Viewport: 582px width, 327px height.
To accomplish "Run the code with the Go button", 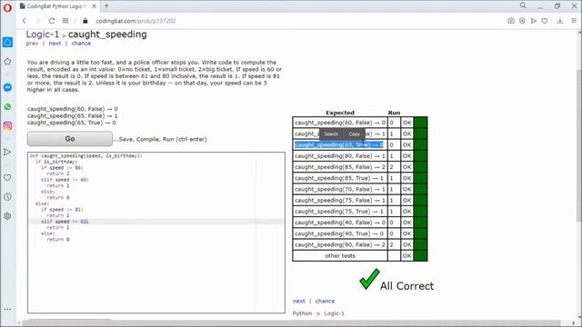I will (x=70, y=139).
